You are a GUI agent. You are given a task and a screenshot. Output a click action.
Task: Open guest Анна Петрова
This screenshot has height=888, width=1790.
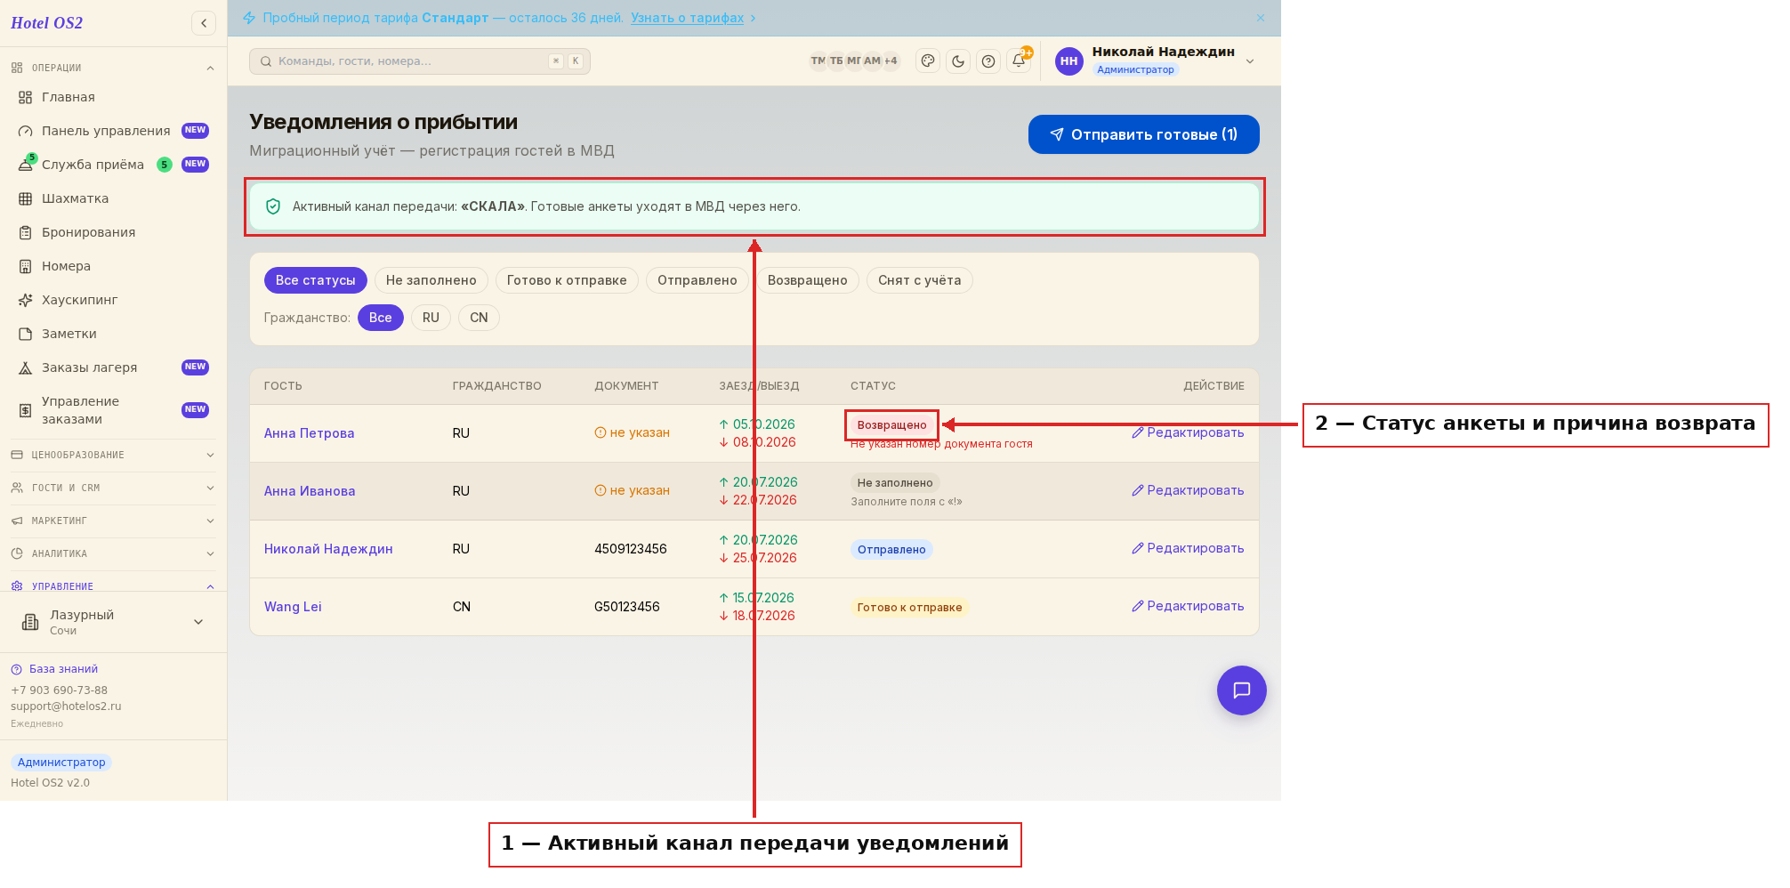click(x=309, y=433)
